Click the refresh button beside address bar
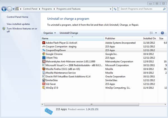This screenshot has width=168, height=118. [115, 9]
